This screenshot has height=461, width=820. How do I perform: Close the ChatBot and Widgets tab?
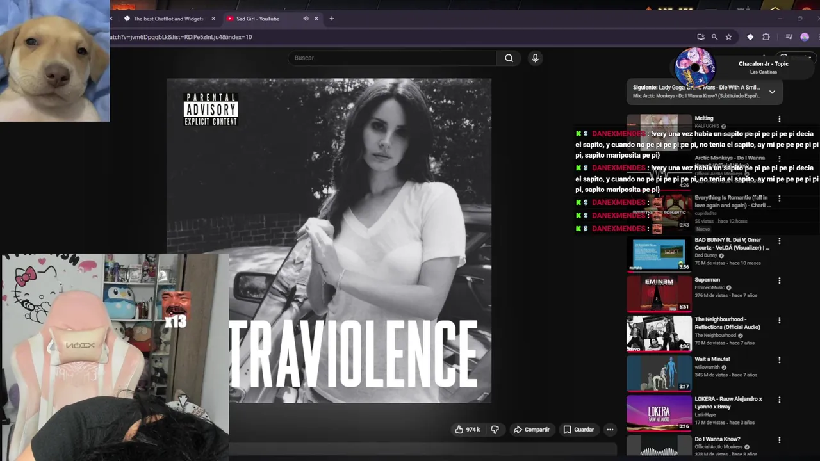point(213,19)
